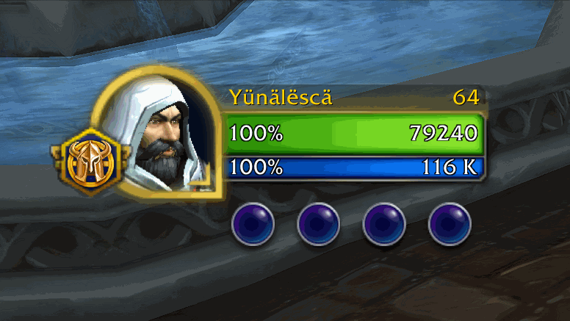Viewport: 570px width, 321px height.
Task: Click the health percentage 100% text
Action: click(256, 133)
